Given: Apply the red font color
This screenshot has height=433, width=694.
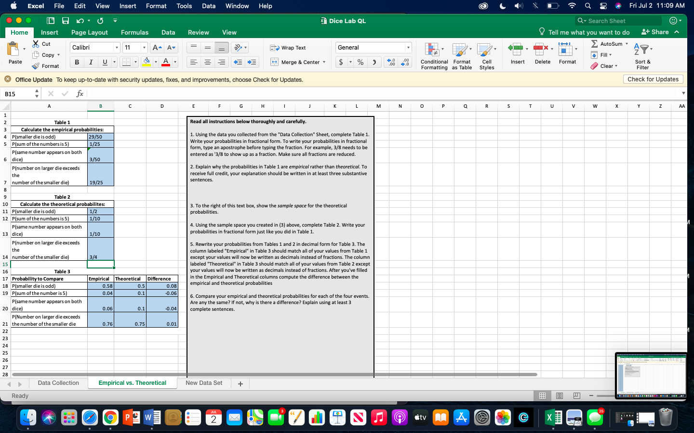Looking at the screenshot, I should (166, 62).
